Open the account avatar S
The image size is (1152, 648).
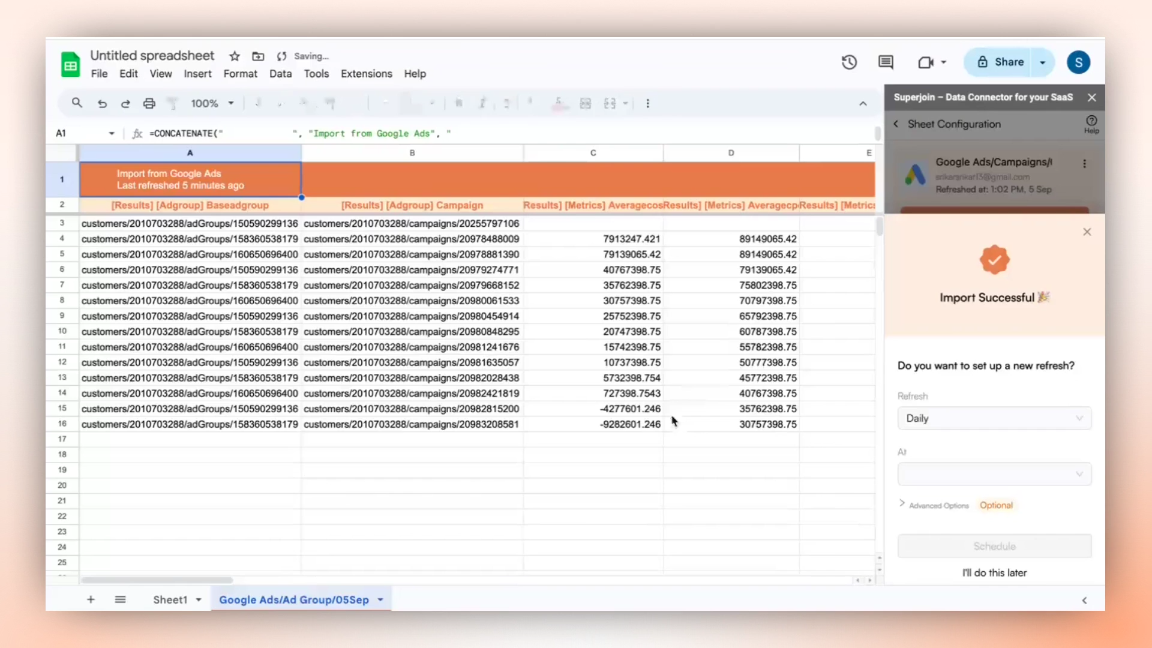tap(1078, 62)
